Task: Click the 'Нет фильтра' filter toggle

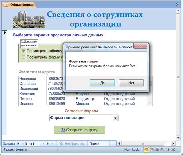Action: click(x=72, y=144)
